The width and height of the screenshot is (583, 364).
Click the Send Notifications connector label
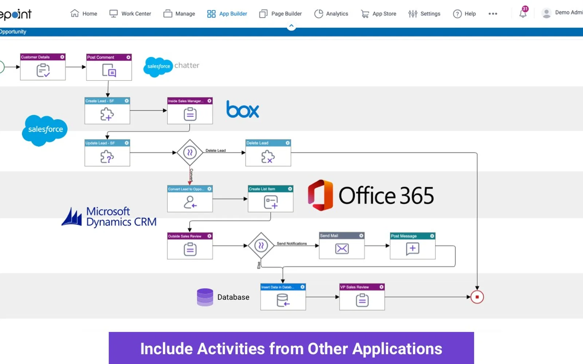point(291,244)
